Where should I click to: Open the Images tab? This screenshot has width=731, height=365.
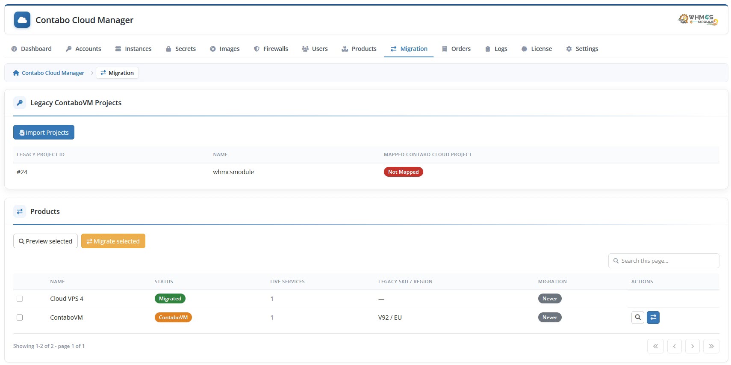pyautogui.click(x=225, y=49)
